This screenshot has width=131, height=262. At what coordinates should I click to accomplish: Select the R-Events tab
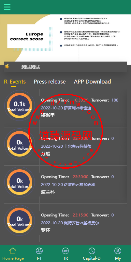pos(15,82)
